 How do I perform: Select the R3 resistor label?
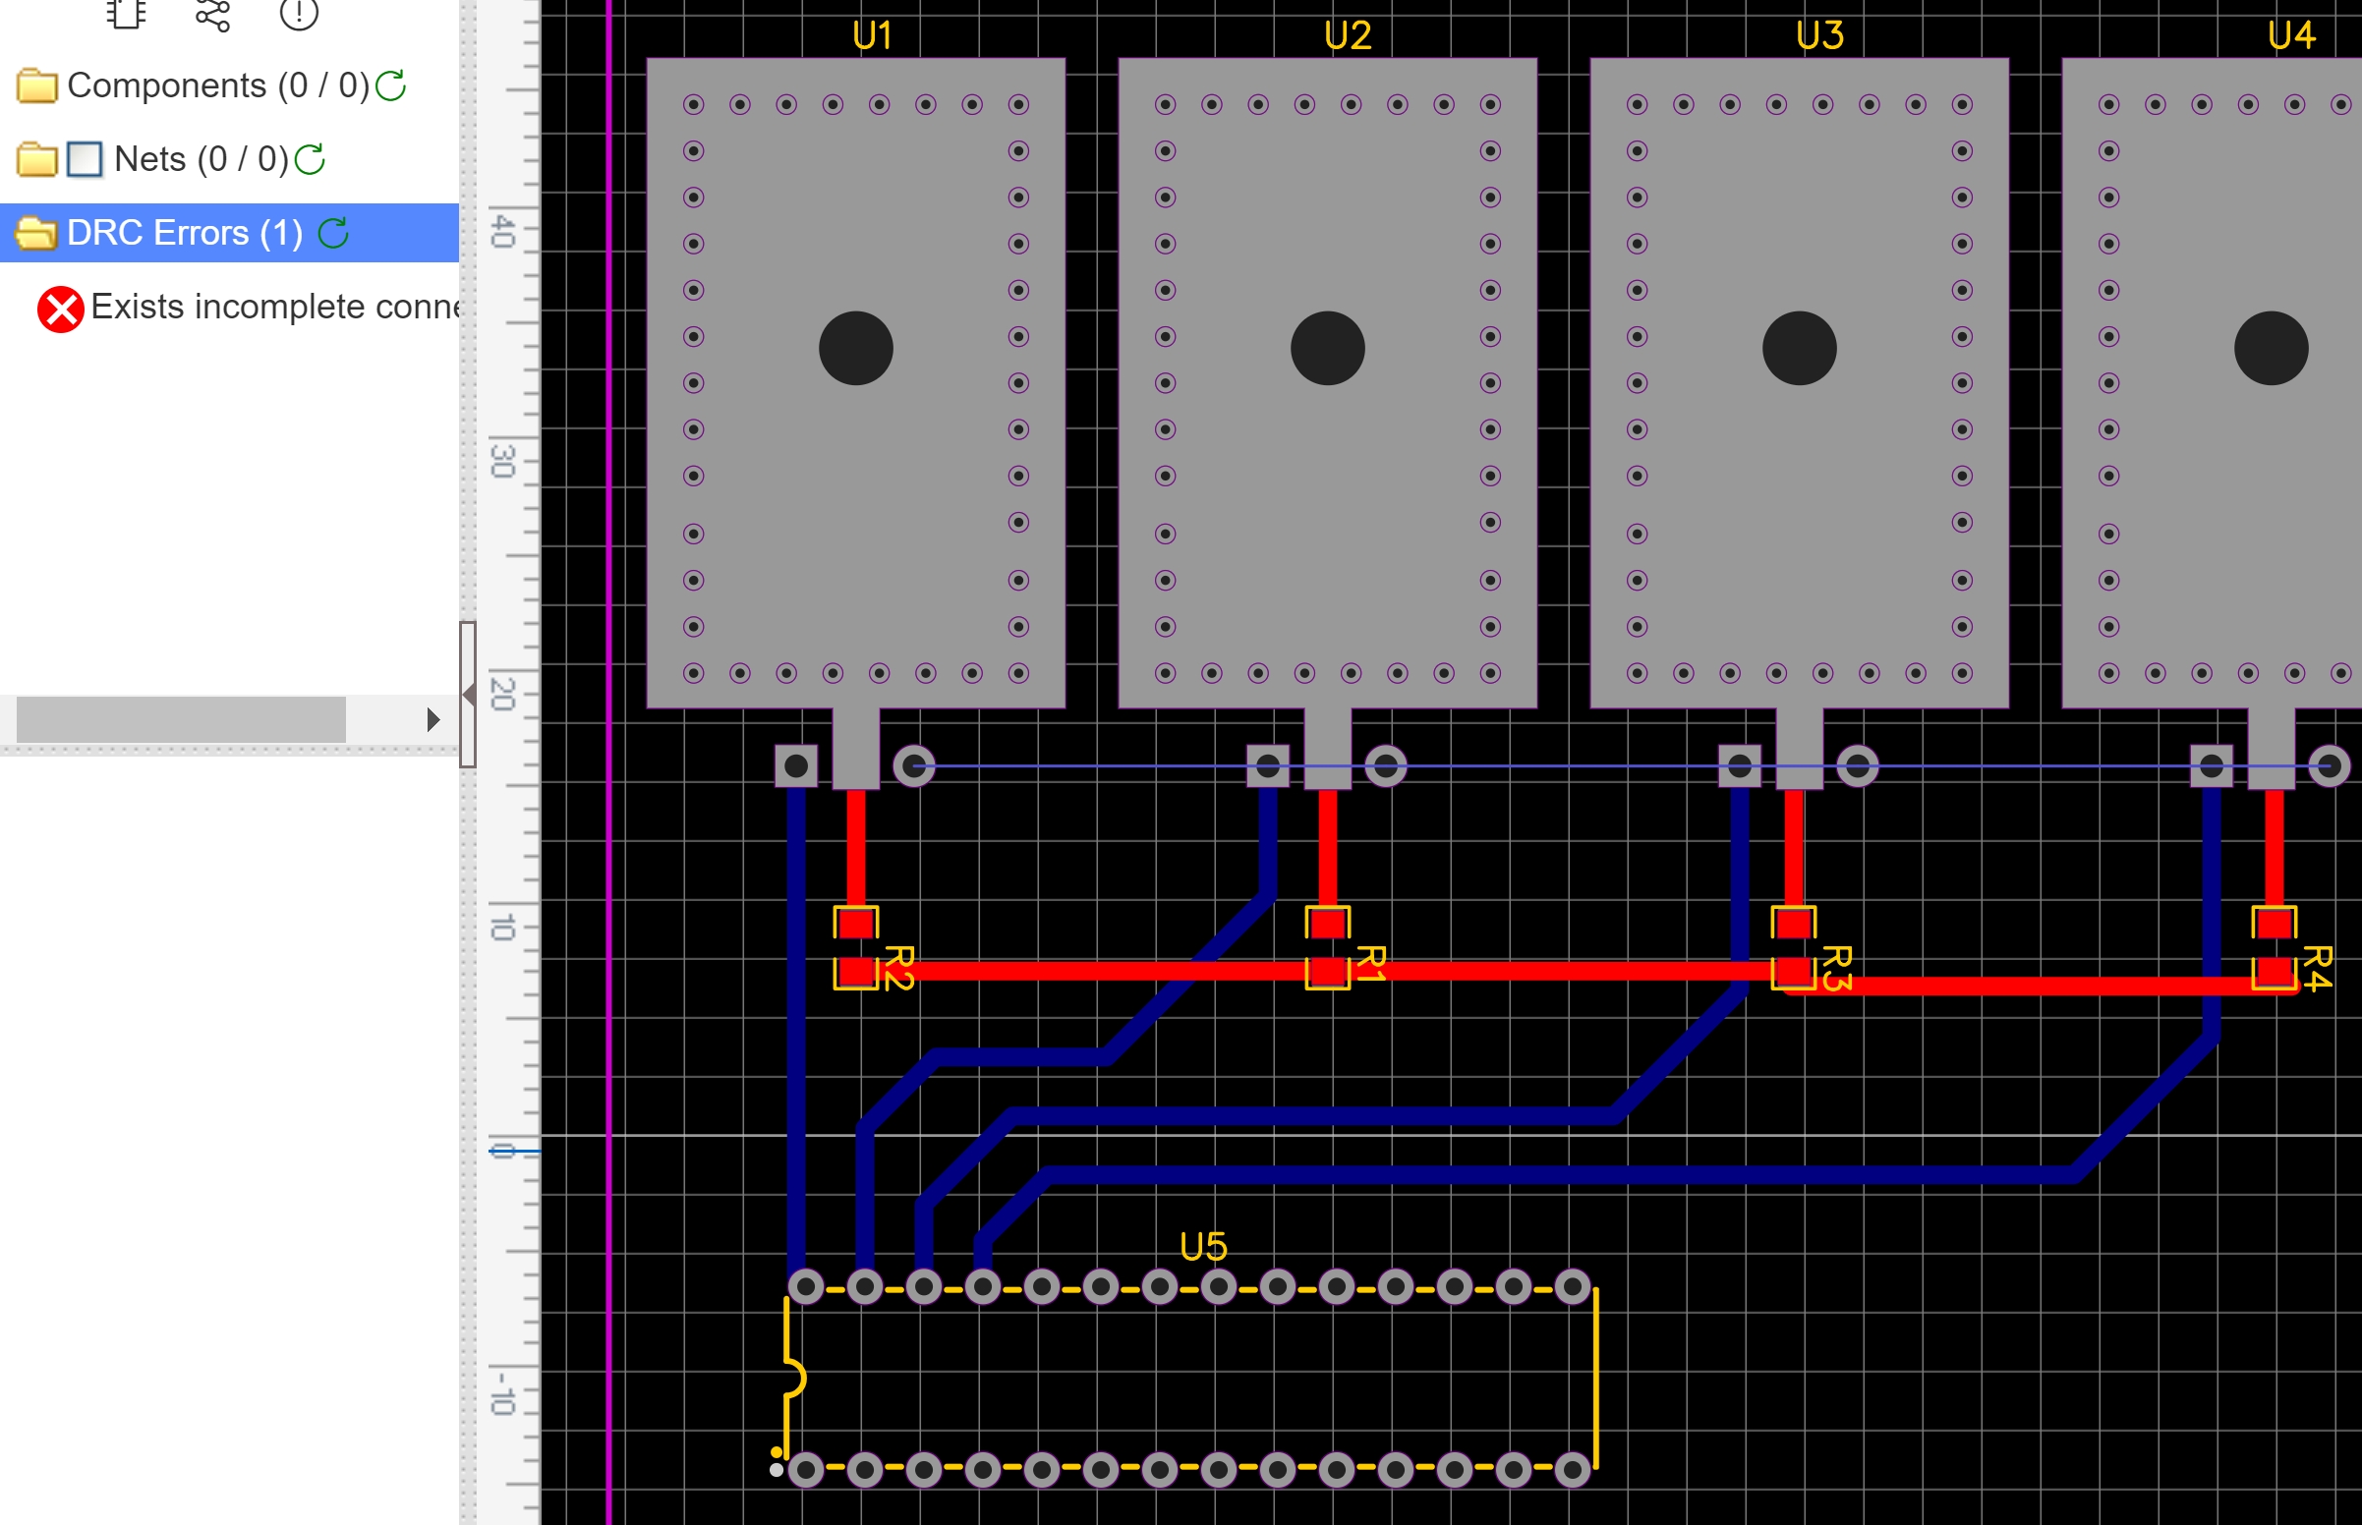pos(1837,968)
